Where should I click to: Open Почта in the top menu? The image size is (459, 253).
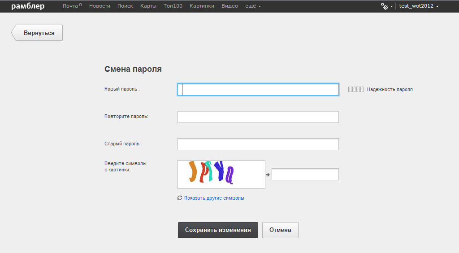[71, 6]
